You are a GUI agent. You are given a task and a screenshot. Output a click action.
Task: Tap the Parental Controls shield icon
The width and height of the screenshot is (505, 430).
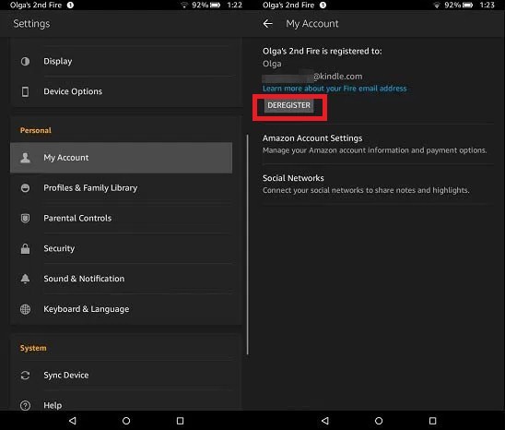pos(25,219)
